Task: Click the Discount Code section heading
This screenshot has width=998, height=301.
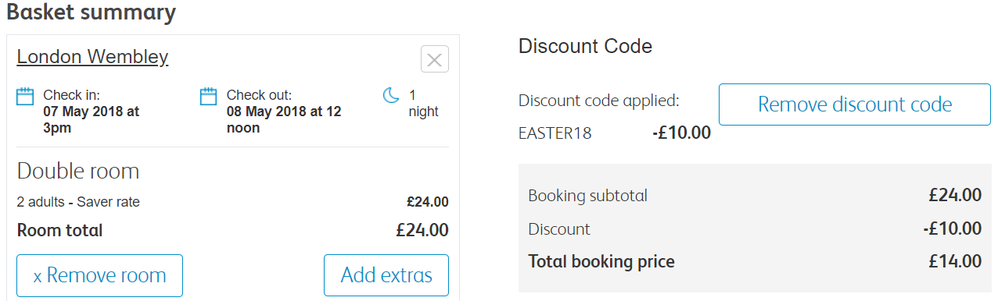Action: 585,46
